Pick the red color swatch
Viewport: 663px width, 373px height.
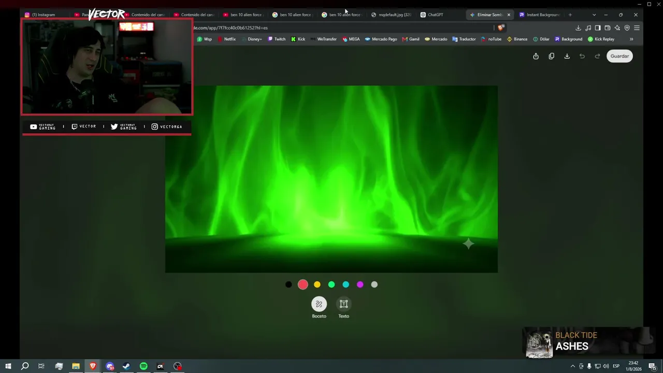point(303,284)
